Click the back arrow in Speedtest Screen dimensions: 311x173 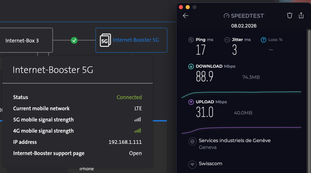click(185, 16)
